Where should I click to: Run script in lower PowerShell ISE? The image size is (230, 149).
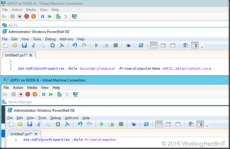pyautogui.click(x=102, y=124)
